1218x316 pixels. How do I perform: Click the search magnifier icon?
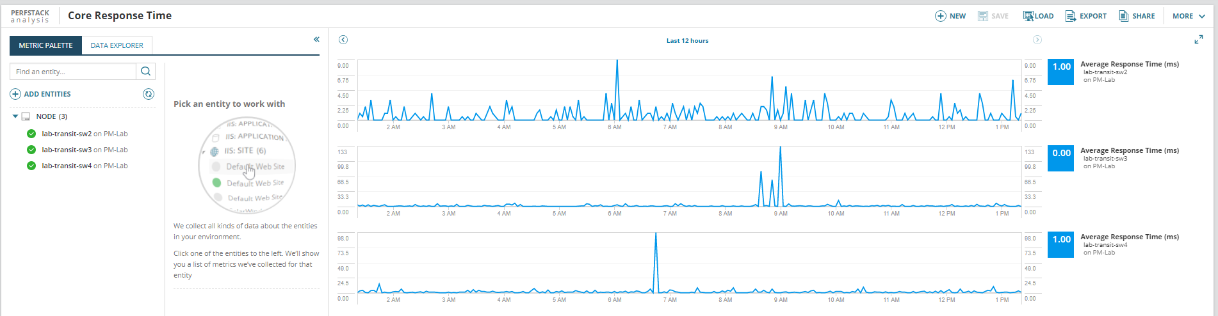(145, 72)
